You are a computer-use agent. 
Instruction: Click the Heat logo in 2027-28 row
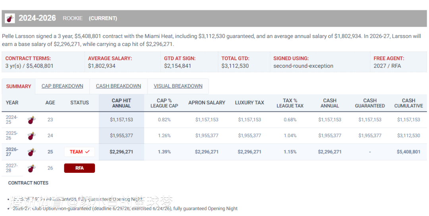pyautogui.click(x=31, y=168)
